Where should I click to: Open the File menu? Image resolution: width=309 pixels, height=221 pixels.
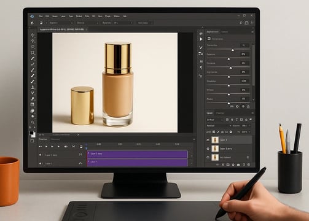click(x=41, y=16)
